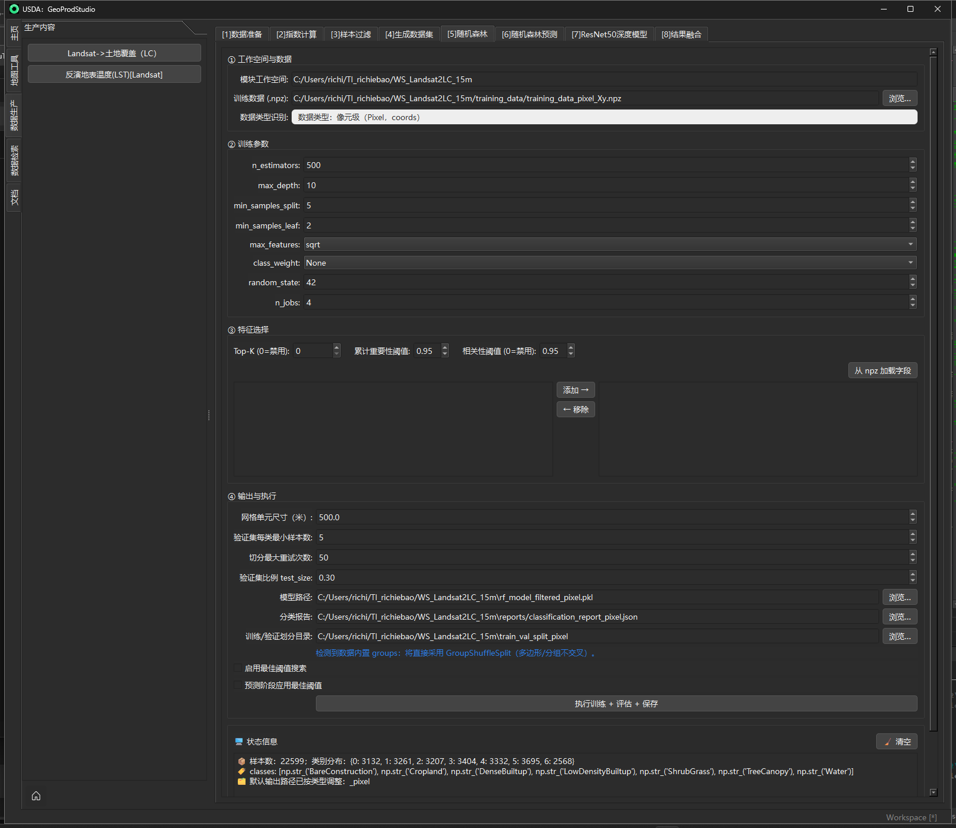956x828 pixels.
Task: Select the 地图工具 vertical sidebar tab
Action: (14, 70)
